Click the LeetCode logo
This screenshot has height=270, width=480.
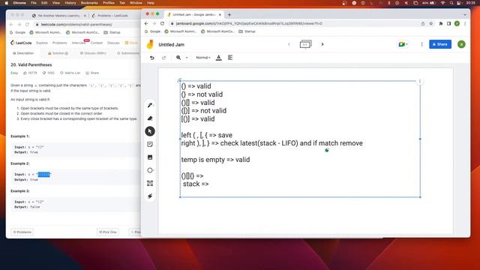click(x=21, y=43)
